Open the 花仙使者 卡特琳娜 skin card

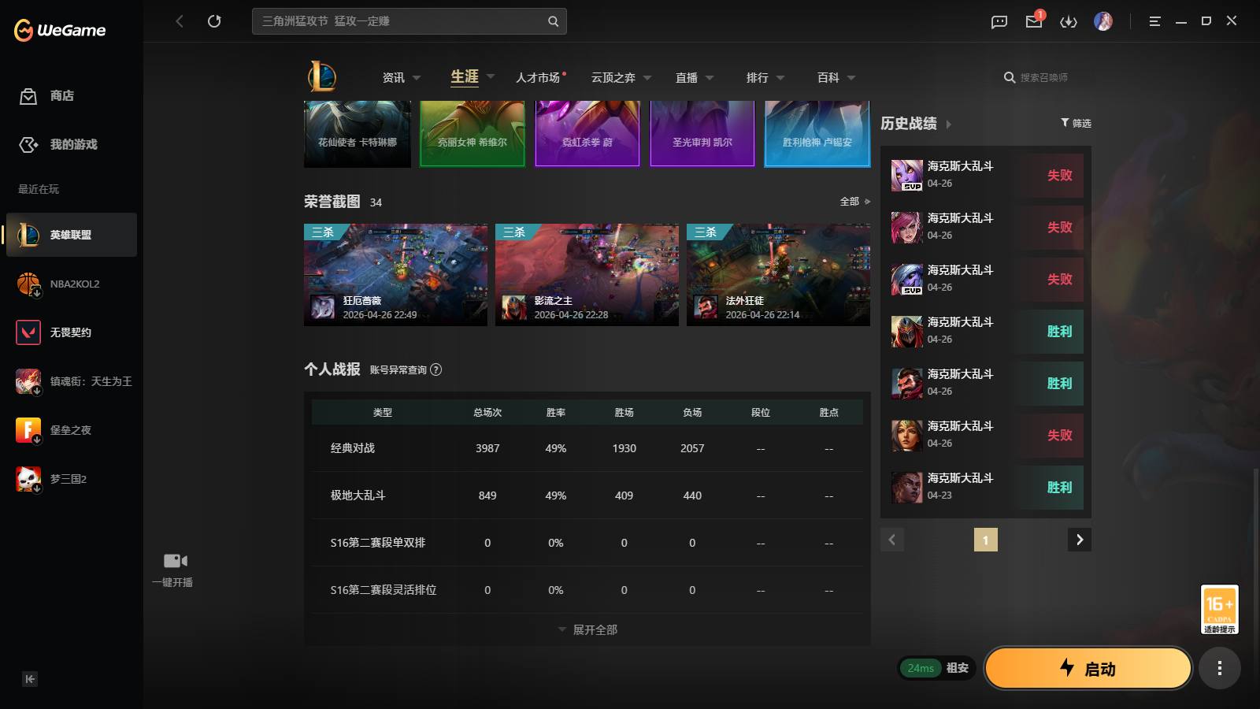click(x=358, y=134)
